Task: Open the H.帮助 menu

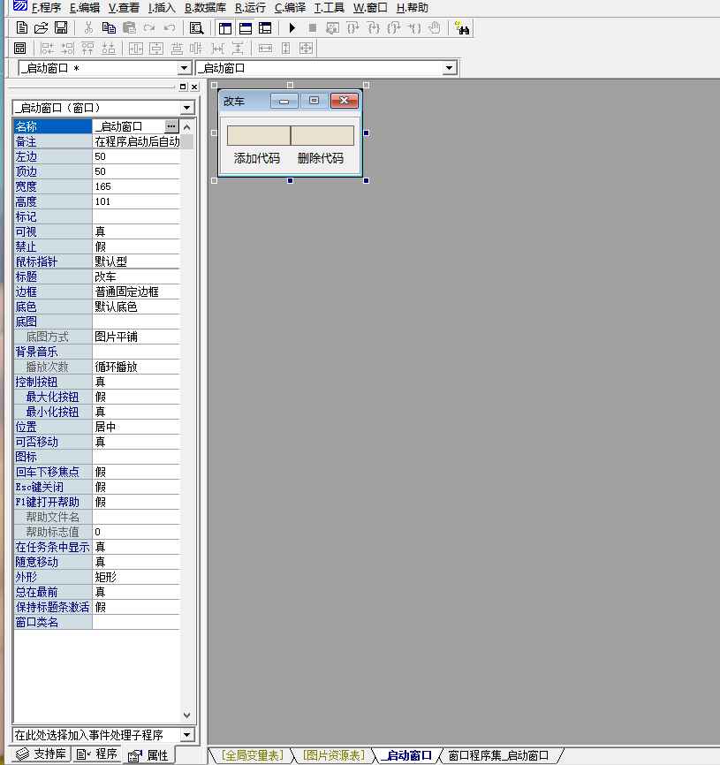Action: click(x=413, y=8)
